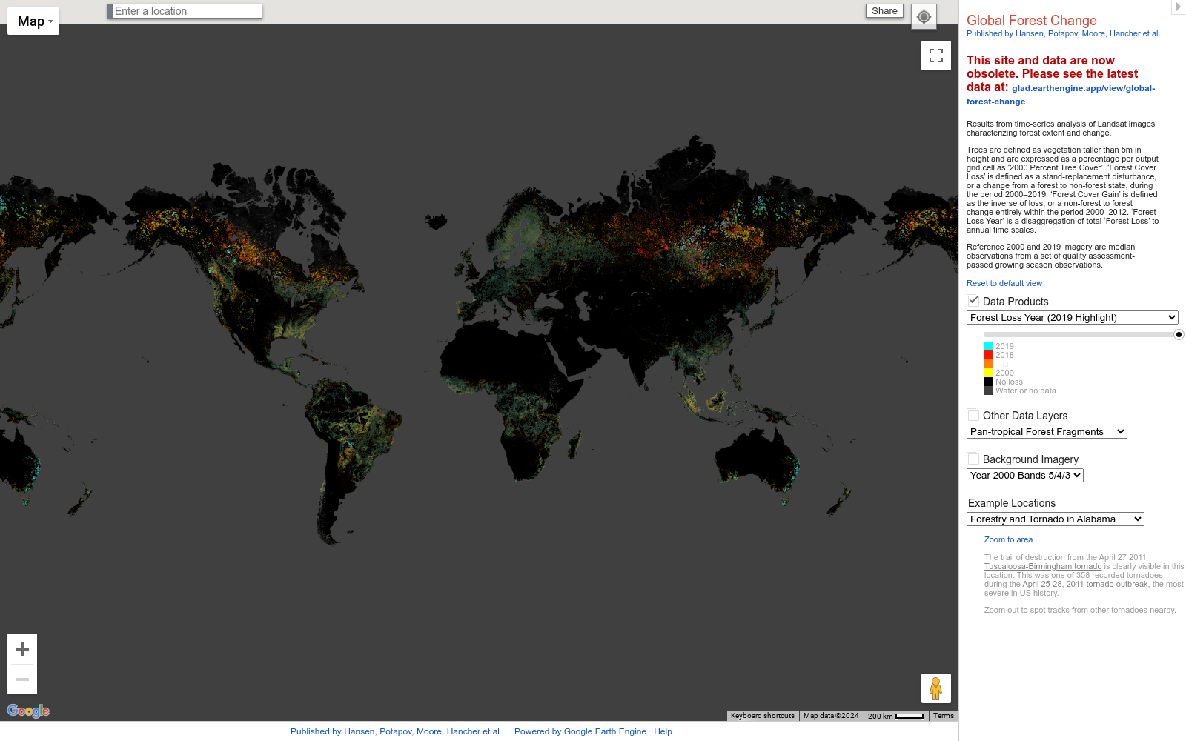The width and height of the screenshot is (1186, 741).
Task: Select the Street View pegman icon
Action: click(x=936, y=688)
